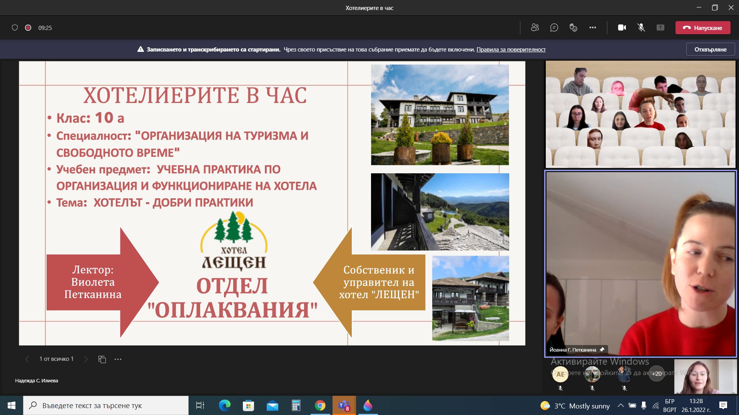Click the share content icon
739x415 pixels.
click(660, 28)
